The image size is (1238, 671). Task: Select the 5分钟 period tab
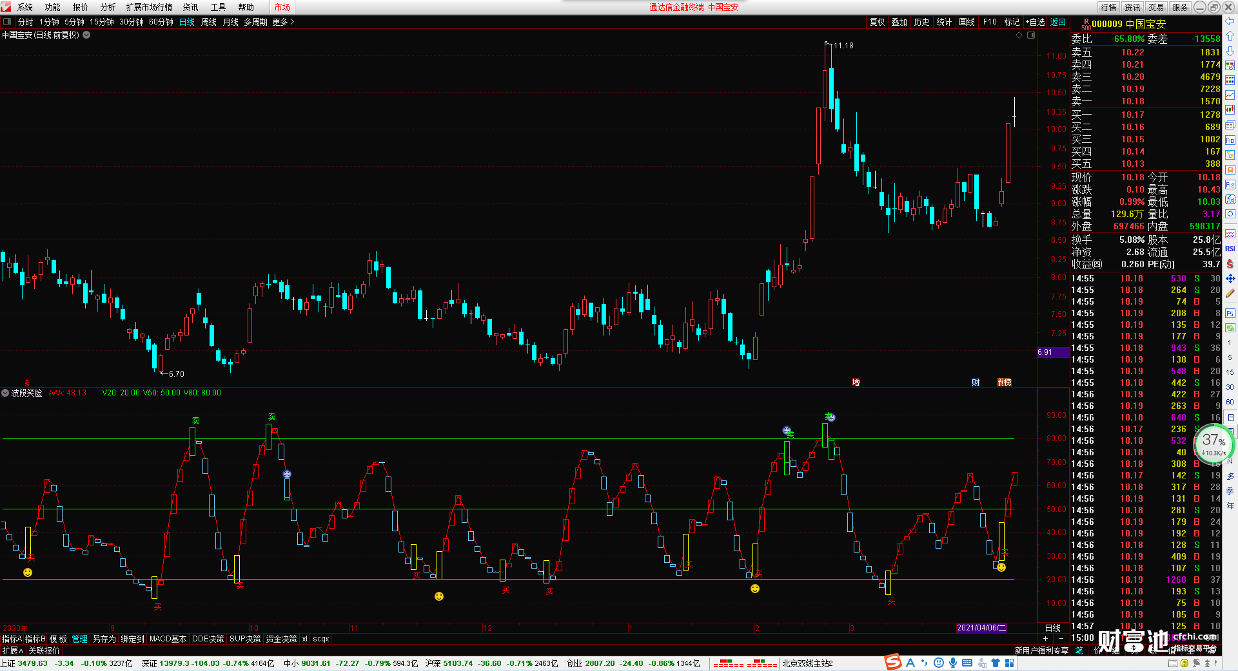tap(75, 22)
